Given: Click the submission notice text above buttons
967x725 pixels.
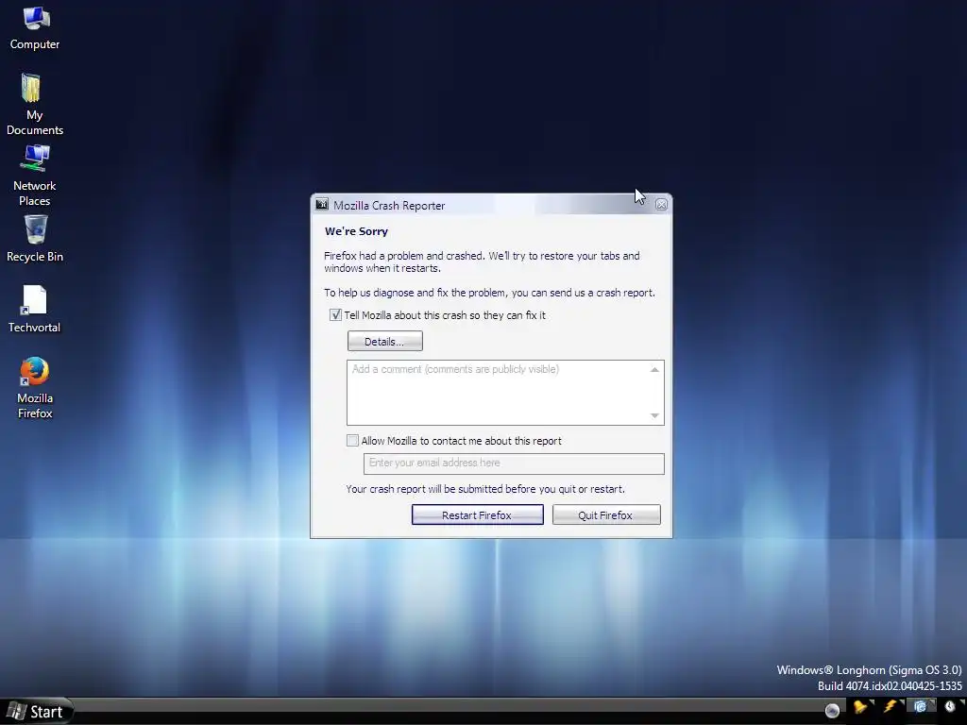Looking at the screenshot, I should coord(485,489).
